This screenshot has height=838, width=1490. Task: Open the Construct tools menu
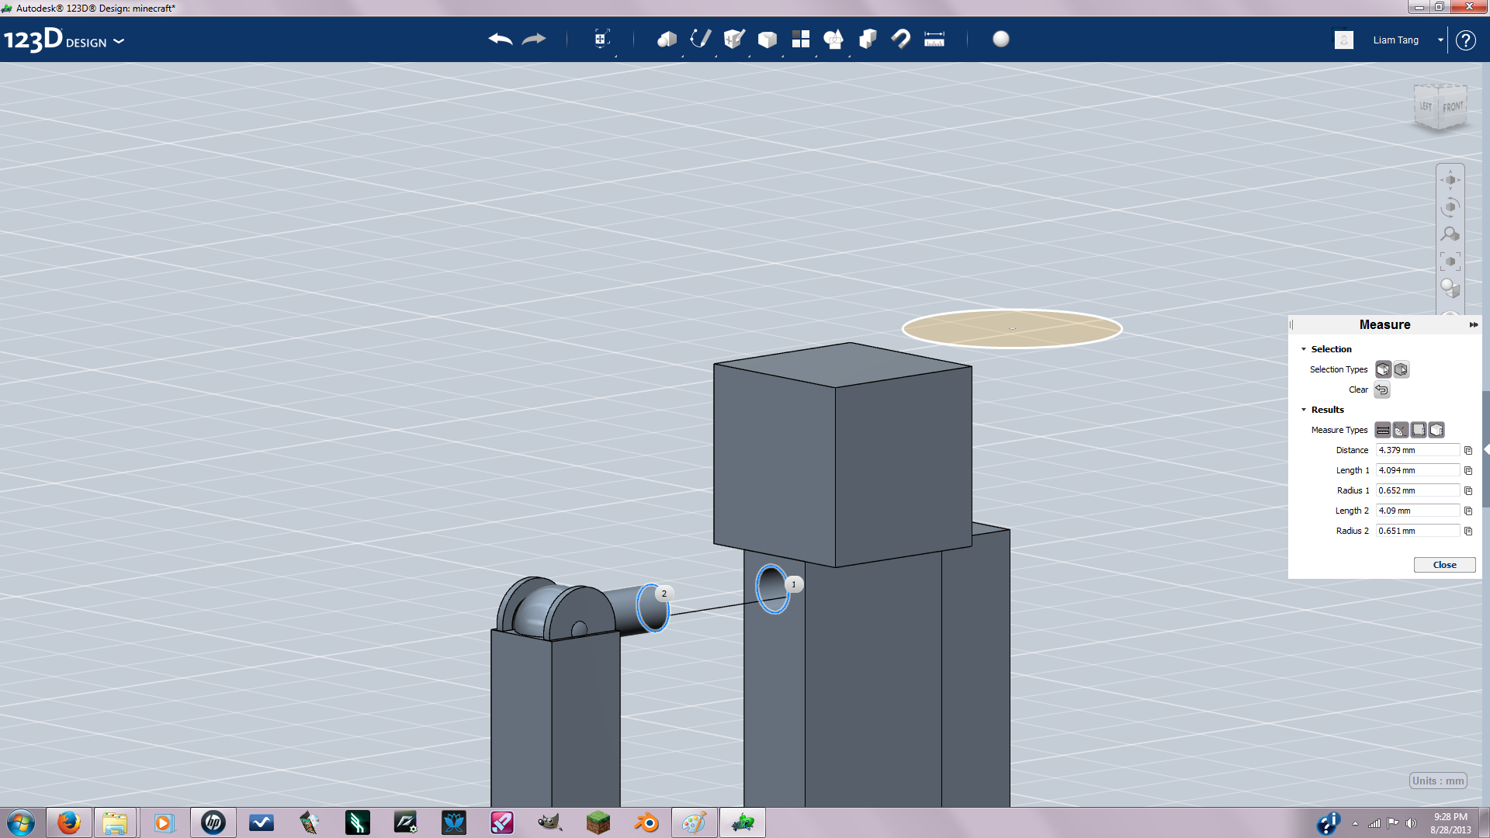[734, 39]
